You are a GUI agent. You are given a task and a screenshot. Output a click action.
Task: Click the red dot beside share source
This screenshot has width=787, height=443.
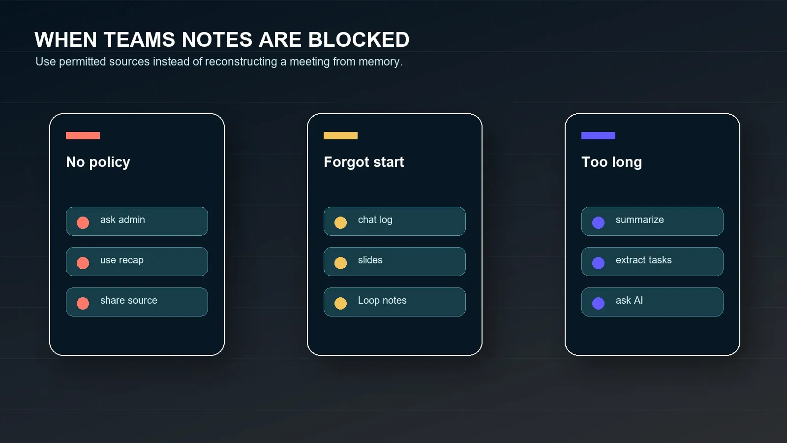[83, 303]
